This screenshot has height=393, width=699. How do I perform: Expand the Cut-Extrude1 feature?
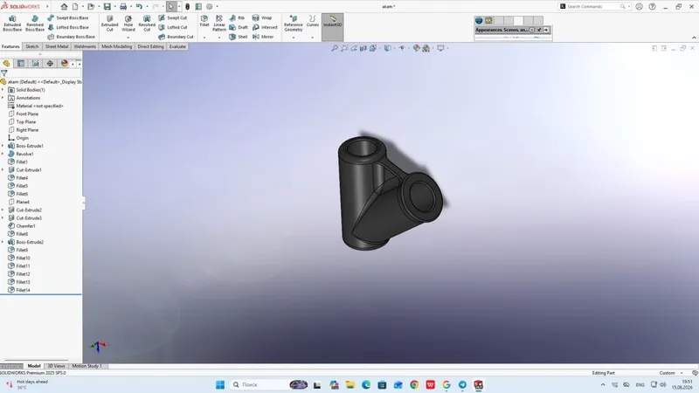(3, 170)
